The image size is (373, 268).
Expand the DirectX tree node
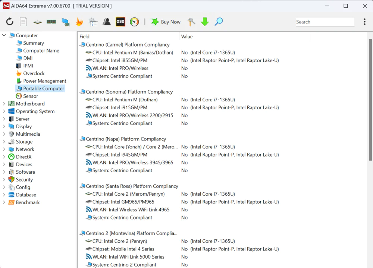tap(4, 157)
